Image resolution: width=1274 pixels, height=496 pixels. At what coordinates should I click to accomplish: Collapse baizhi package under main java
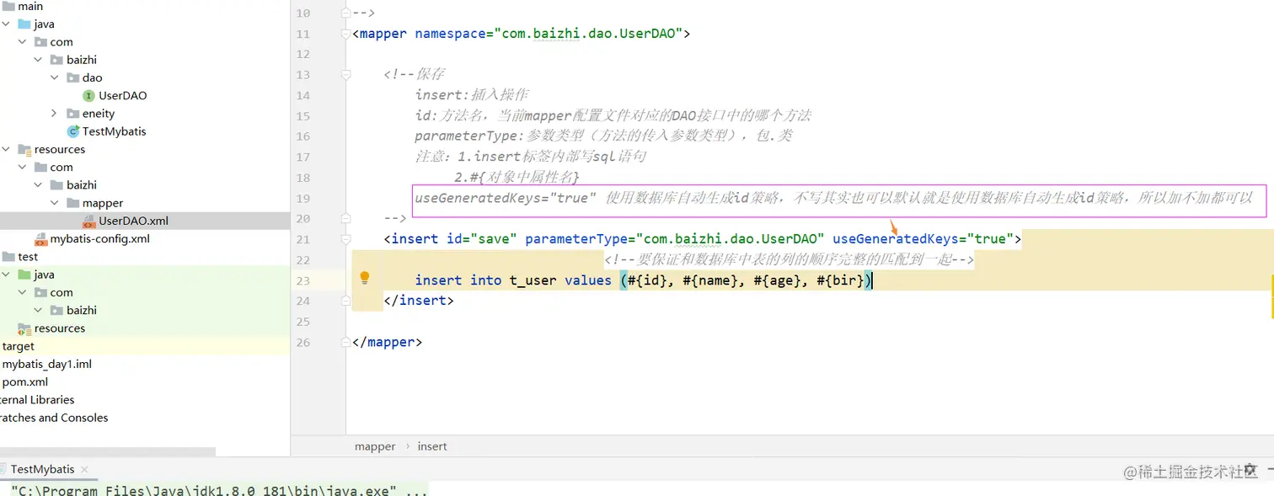tap(38, 60)
